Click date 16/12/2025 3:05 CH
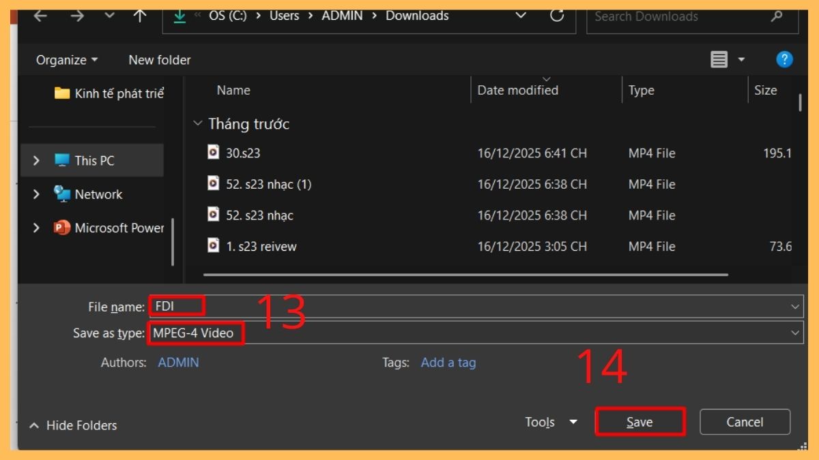Viewport: 819px width, 460px height. (x=532, y=246)
